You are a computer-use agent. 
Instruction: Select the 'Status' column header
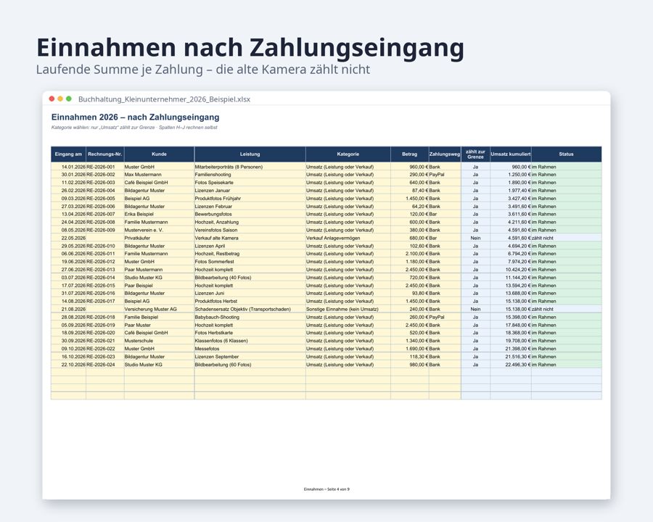pyautogui.click(x=567, y=154)
